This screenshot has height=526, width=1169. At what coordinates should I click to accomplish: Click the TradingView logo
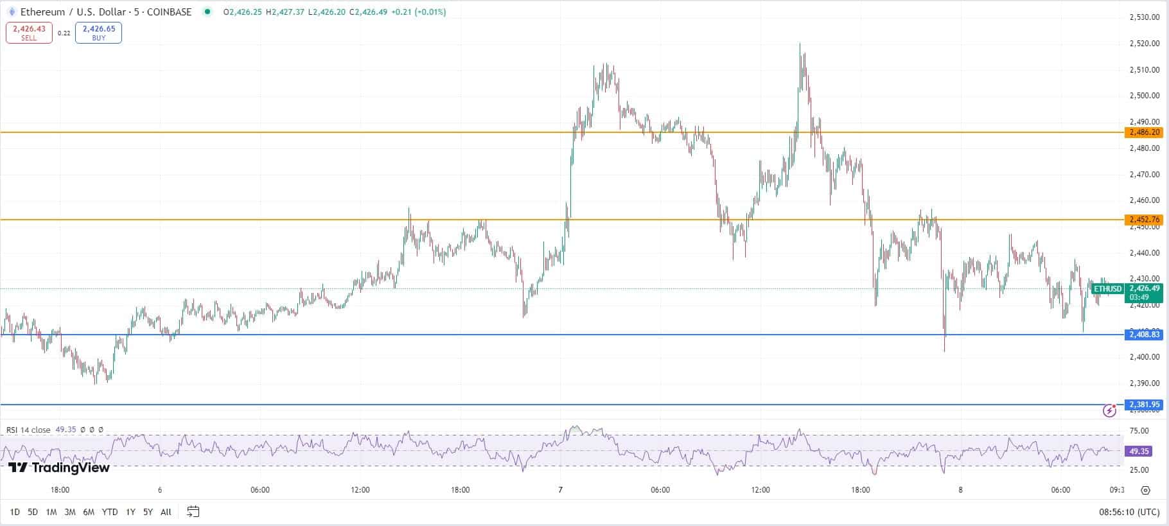[x=59, y=468]
